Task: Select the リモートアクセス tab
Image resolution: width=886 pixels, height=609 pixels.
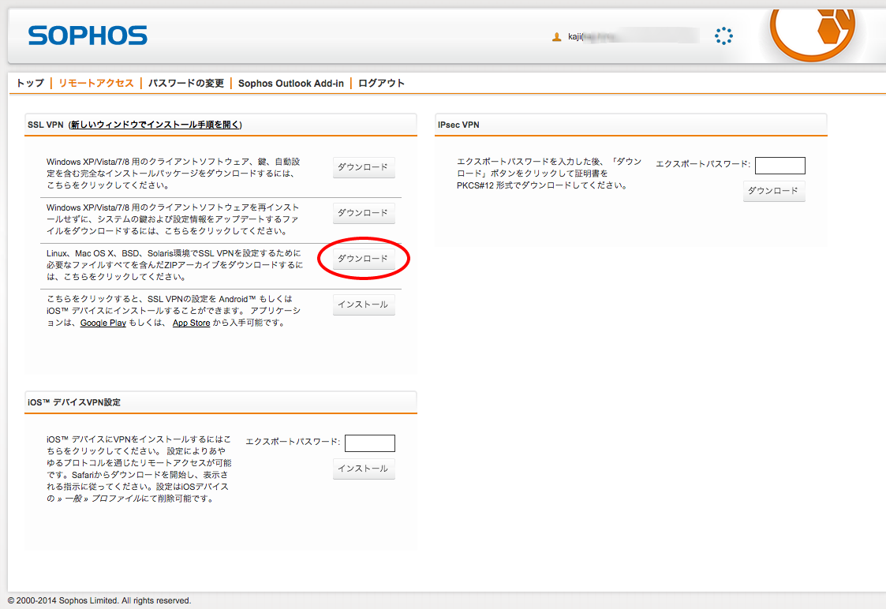Action: 96,83
